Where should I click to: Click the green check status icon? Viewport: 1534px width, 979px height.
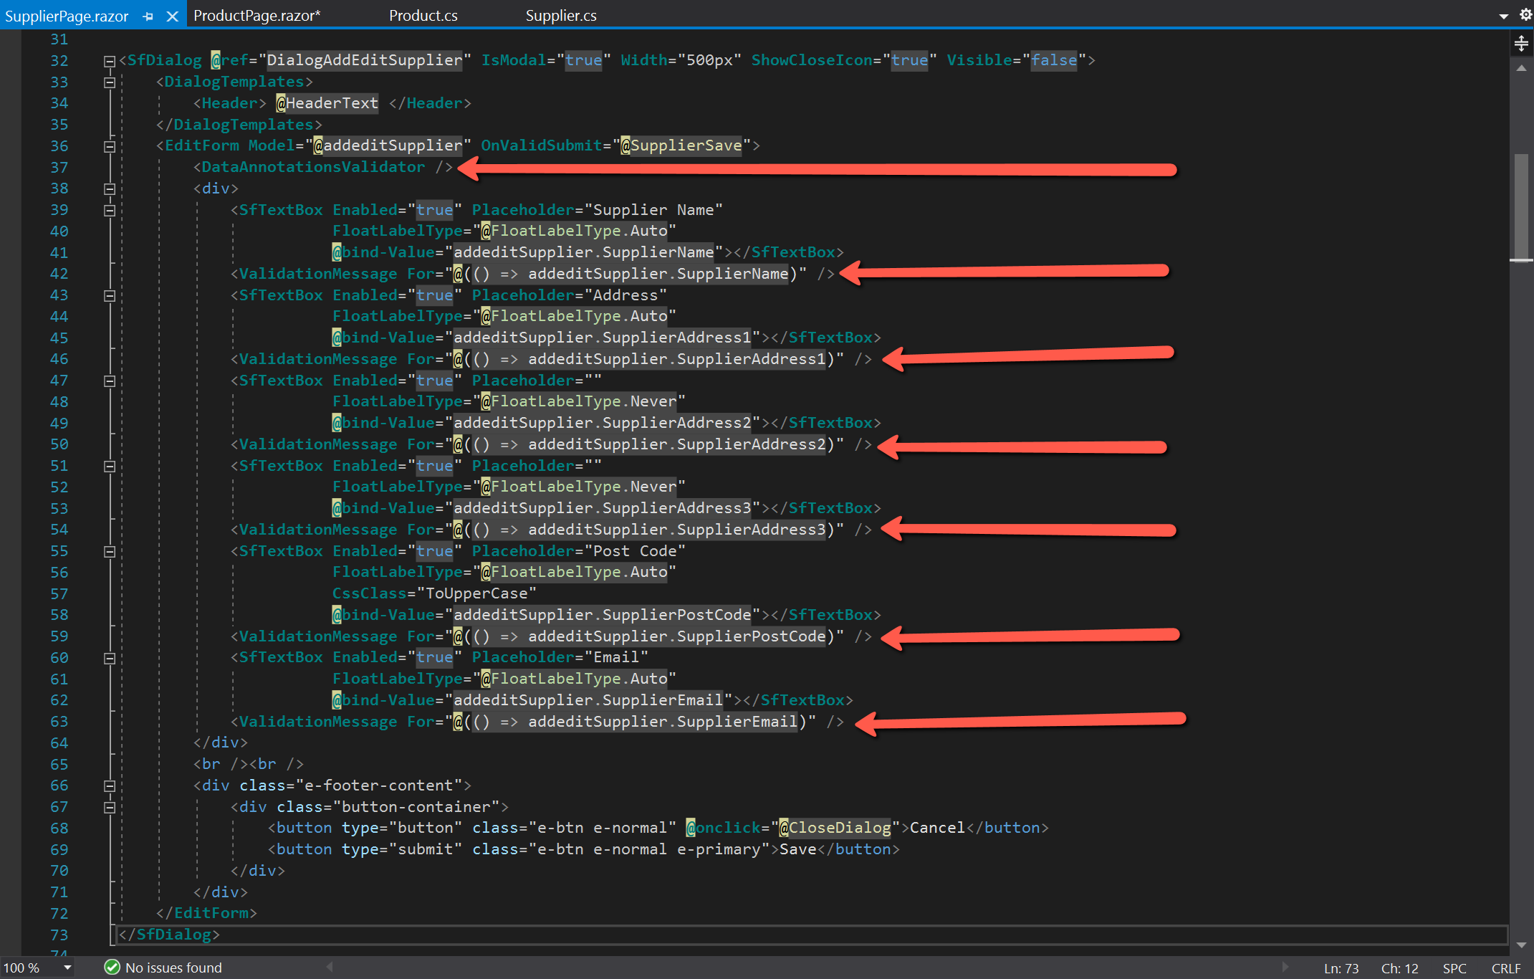[112, 968]
